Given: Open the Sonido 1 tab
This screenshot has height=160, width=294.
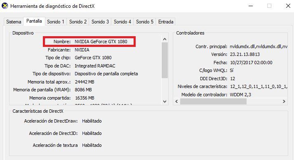Looking at the screenshot, I should pos(56,22).
